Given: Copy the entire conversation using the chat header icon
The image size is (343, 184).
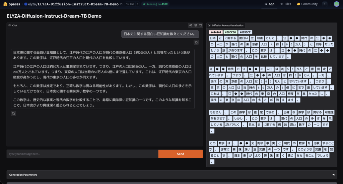Looking at the screenshot, I should [200, 25].
